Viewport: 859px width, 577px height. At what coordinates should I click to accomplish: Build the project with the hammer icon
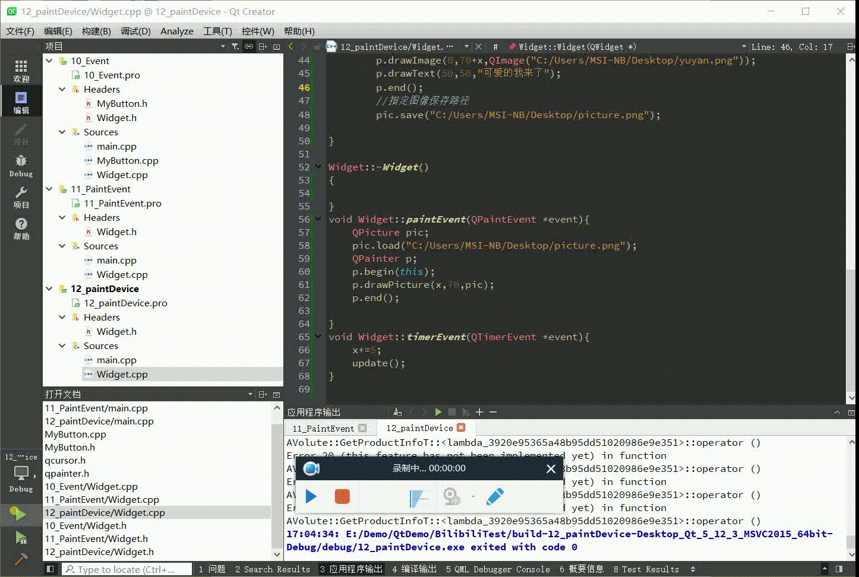21,559
